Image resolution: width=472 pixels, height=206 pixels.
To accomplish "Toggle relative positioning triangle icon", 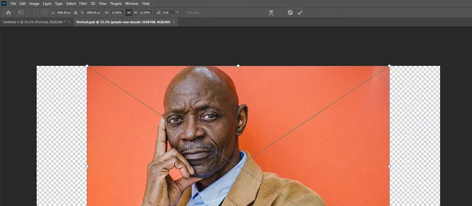I will 76,12.
